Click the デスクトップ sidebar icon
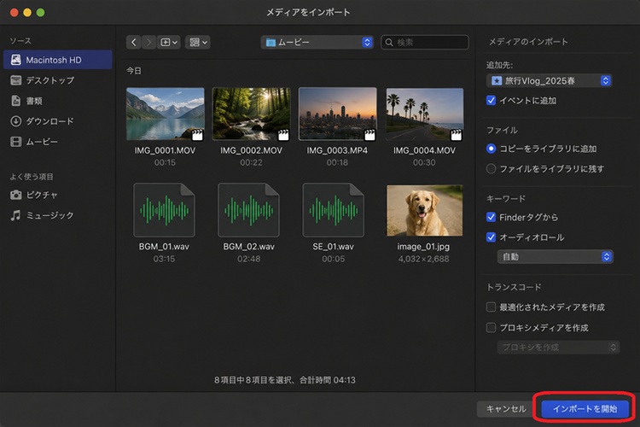Viewport: 640px width, 427px height. point(16,80)
